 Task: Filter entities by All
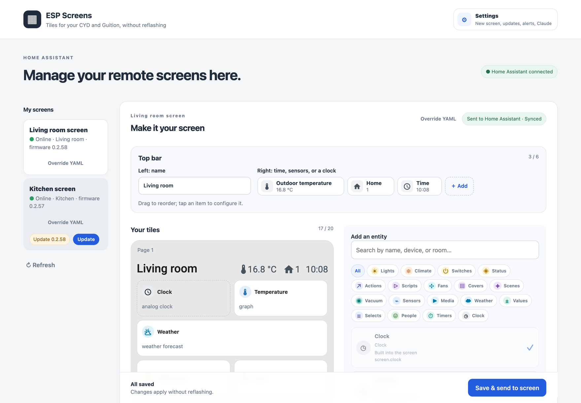358,271
